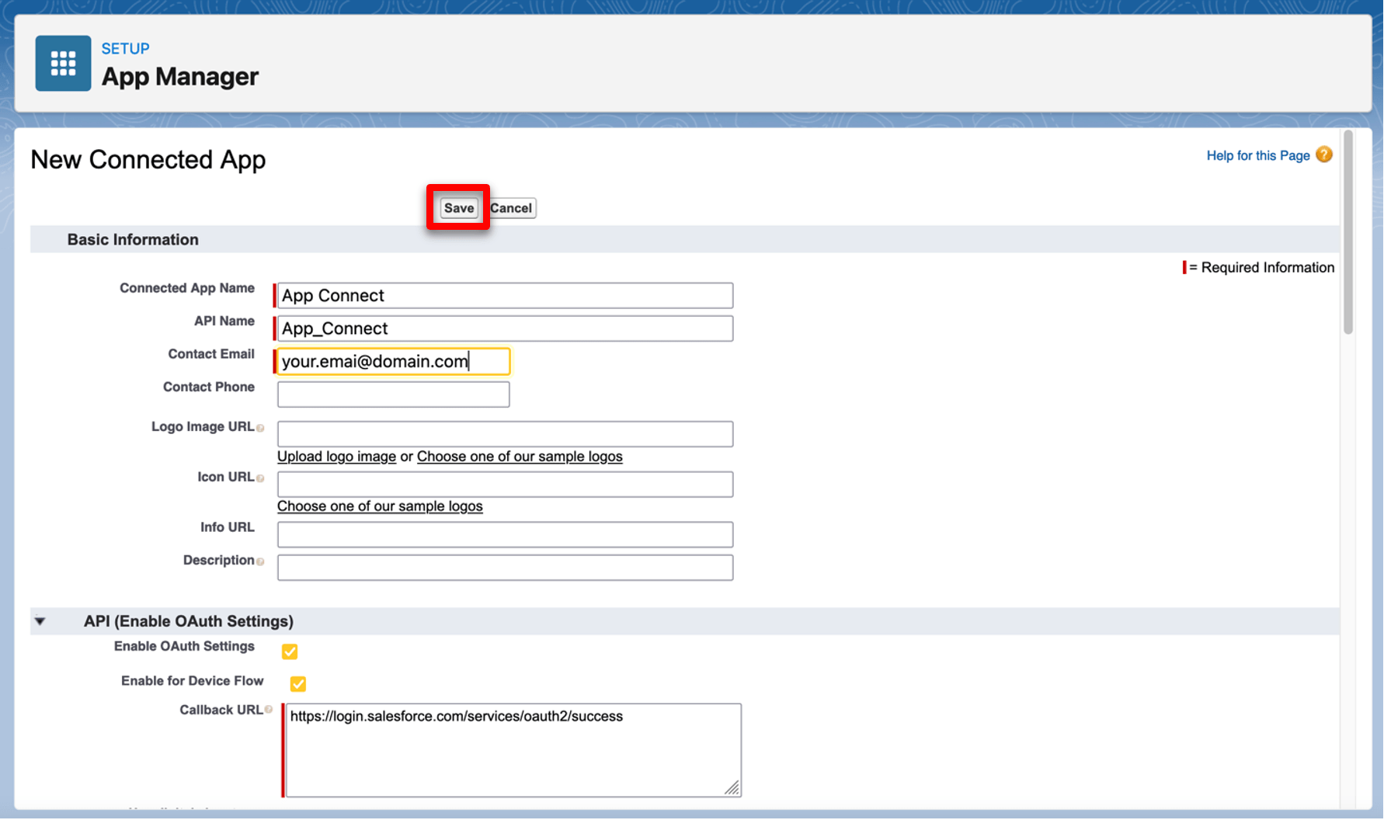Uncheck Enable OAuth Settings
Screen dimensions: 1384x820
pyautogui.click(x=290, y=651)
